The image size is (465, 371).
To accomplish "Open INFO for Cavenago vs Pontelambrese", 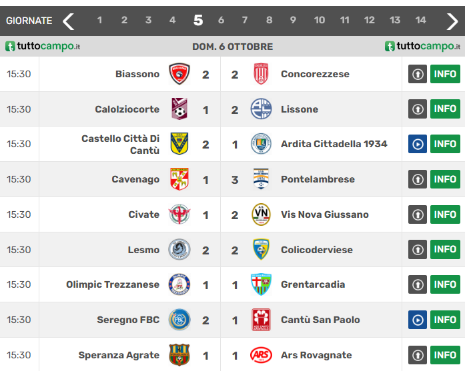I will [x=445, y=179].
